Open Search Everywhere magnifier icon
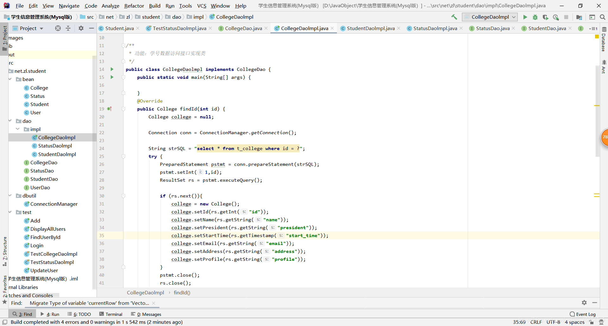 point(603,17)
